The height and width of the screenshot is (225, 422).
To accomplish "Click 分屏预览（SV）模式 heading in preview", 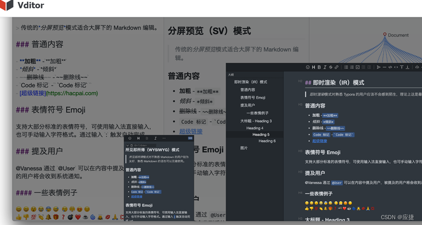I will (x=209, y=31).
